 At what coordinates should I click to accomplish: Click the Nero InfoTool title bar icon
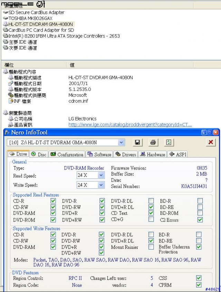pyautogui.click(x=7, y=133)
